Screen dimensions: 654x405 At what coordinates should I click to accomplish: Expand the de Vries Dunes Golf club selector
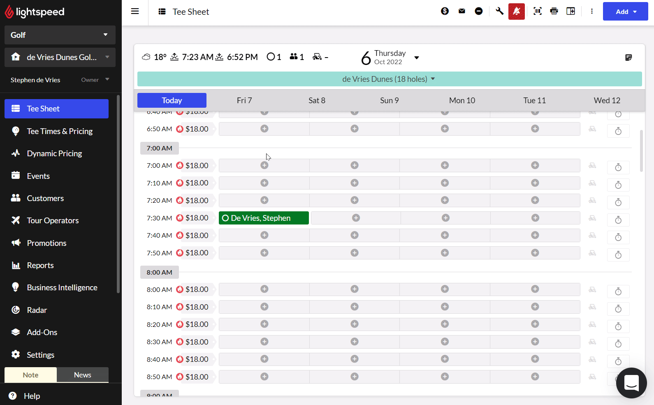coord(60,57)
